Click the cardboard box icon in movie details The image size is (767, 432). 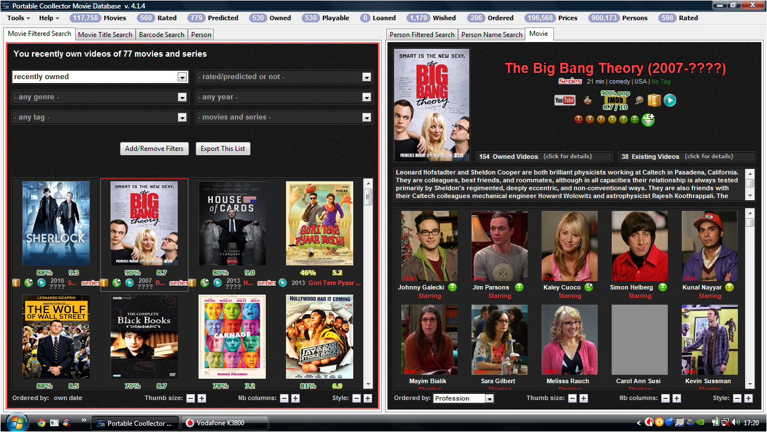pos(654,100)
